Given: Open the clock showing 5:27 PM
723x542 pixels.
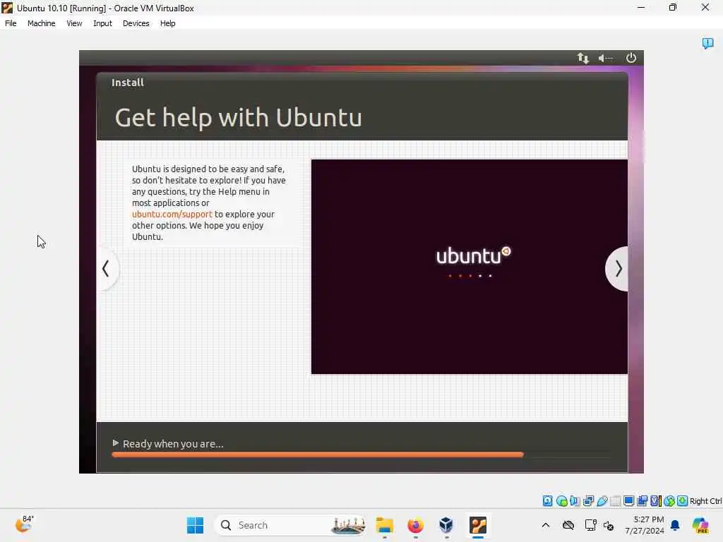Looking at the screenshot, I should (644, 525).
